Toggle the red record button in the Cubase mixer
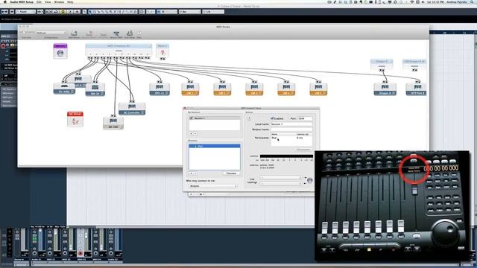The width and height of the screenshot is (477, 268). [80, 253]
